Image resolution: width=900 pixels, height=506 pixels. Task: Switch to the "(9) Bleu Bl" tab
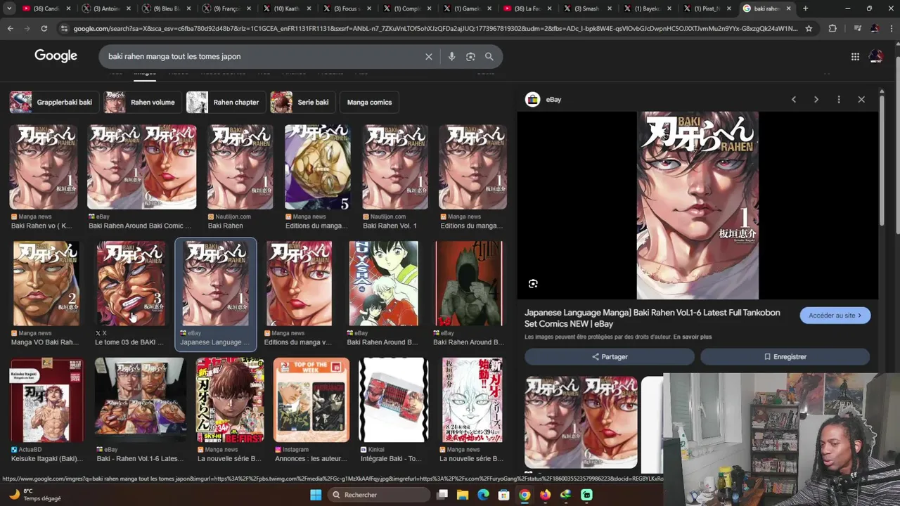pyautogui.click(x=166, y=8)
